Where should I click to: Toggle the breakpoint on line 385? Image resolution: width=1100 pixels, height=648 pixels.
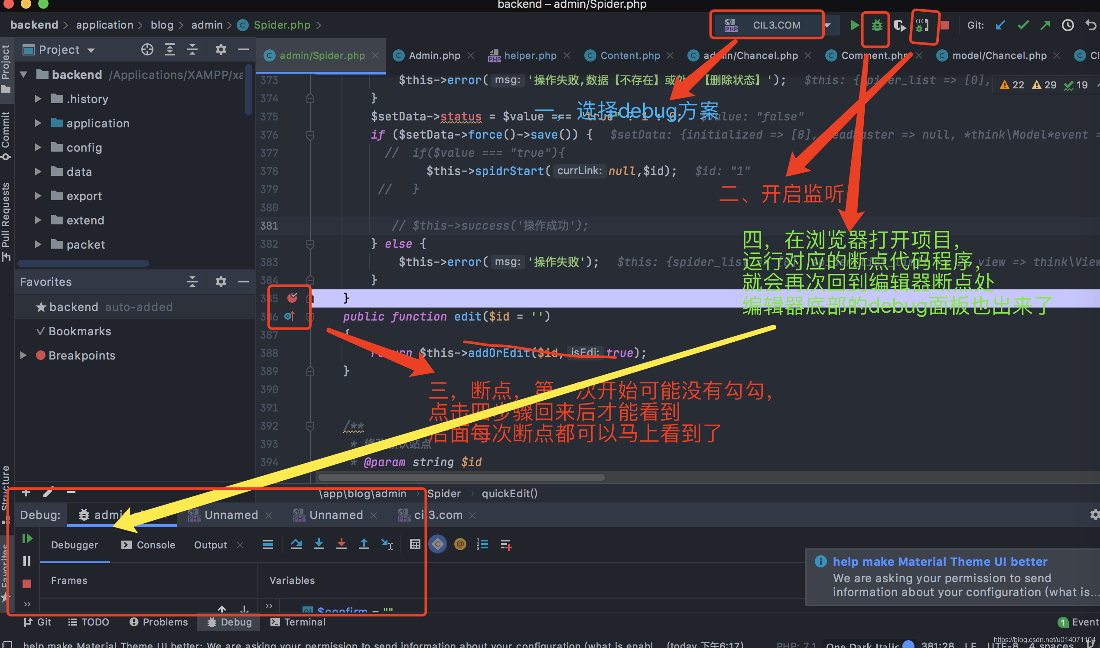click(x=292, y=298)
